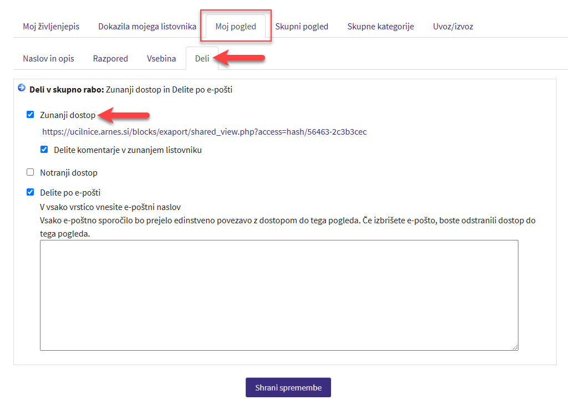The image size is (570, 405).
Task: Disable Delite komentarje v zunanjem listovniku
Action: click(x=44, y=150)
